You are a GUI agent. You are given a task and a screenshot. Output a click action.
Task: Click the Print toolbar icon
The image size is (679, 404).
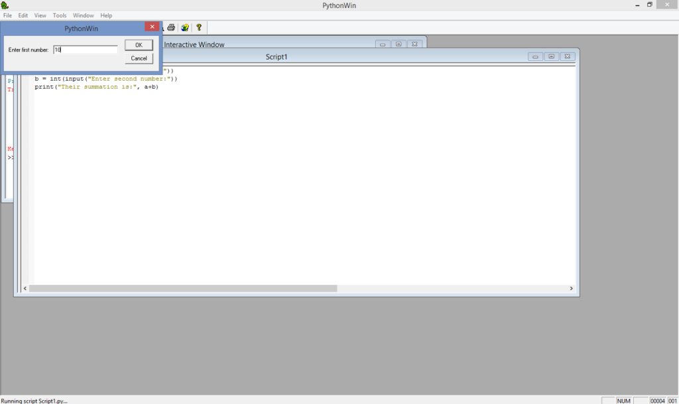(171, 28)
